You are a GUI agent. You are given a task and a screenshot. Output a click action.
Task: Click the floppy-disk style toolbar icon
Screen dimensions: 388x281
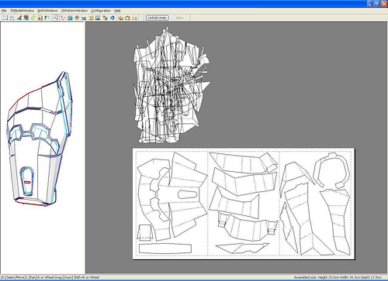(40, 18)
